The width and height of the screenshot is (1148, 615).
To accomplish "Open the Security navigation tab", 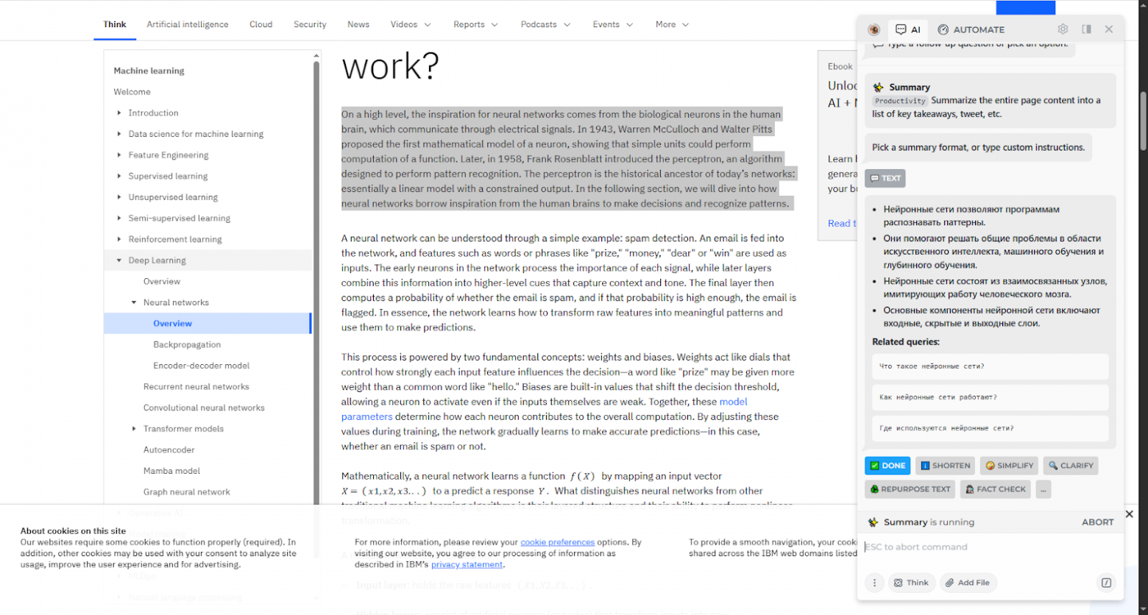I will (x=310, y=24).
